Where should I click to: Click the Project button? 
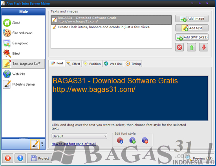40,158
